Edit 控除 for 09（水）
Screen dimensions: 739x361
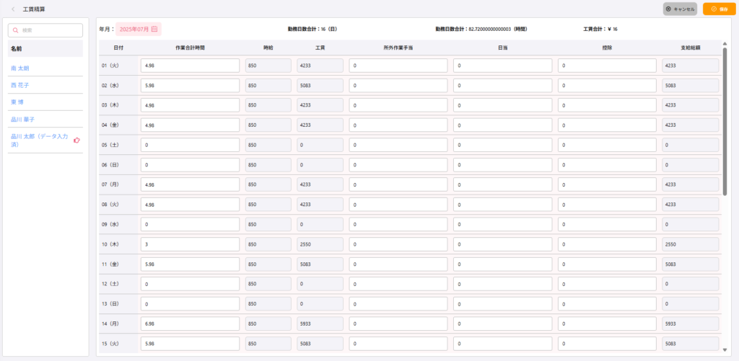click(x=607, y=225)
